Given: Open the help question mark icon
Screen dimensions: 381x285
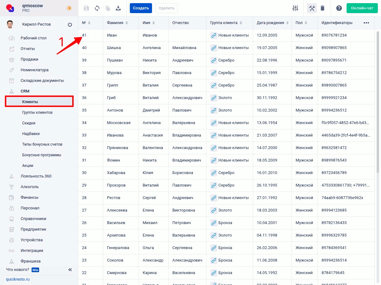Looking at the screenshot, I should pyautogui.click(x=339, y=8).
